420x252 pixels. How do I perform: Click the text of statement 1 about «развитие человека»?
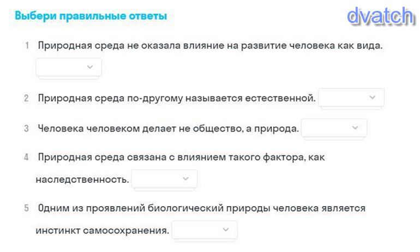pos(210,46)
